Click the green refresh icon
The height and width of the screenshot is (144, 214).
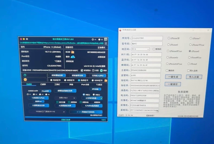(101, 70)
